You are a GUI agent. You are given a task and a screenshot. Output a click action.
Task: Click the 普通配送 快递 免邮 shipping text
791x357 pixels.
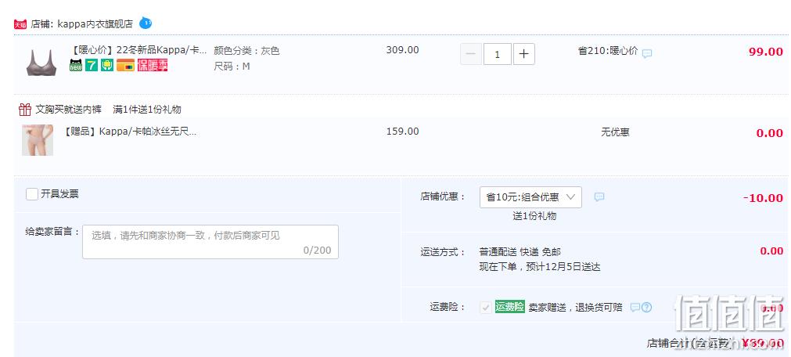point(520,252)
